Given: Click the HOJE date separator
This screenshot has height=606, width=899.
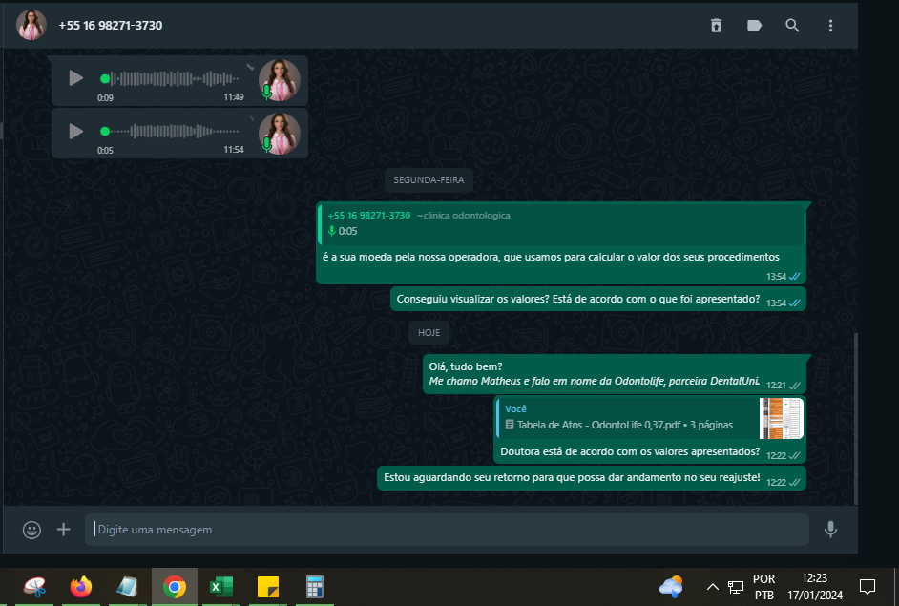Looking at the screenshot, I should [x=429, y=332].
